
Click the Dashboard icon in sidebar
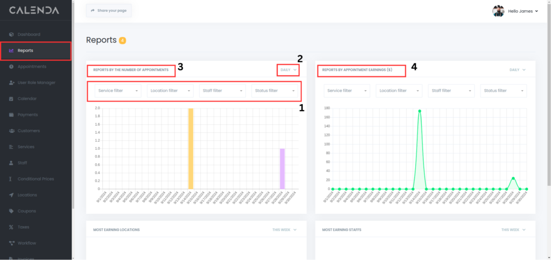coord(11,34)
